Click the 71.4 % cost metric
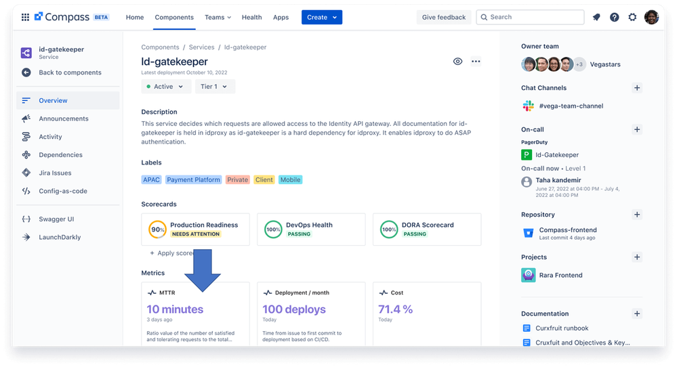 (x=396, y=309)
